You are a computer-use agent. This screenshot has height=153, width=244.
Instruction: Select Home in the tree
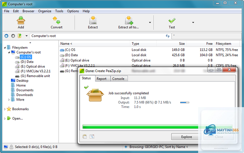(21, 85)
